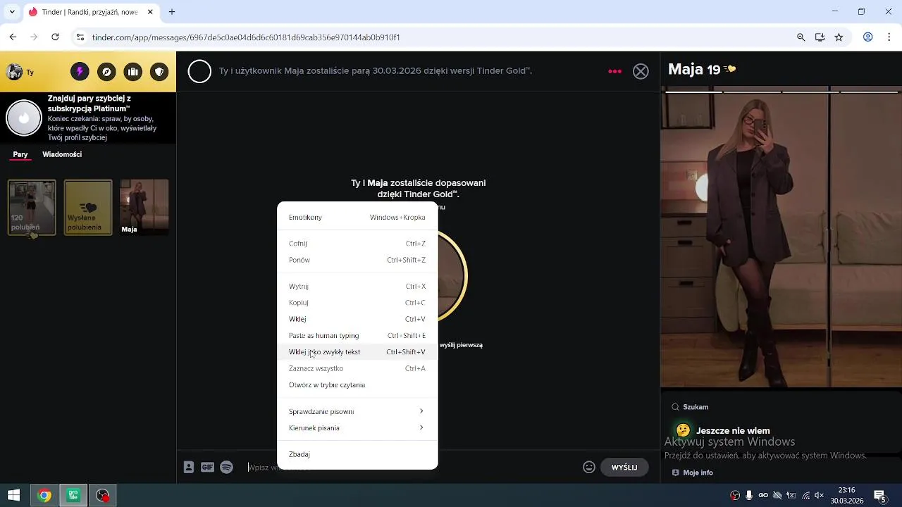Open your own profile avatar
This screenshot has height=507, width=902.
(x=14, y=72)
